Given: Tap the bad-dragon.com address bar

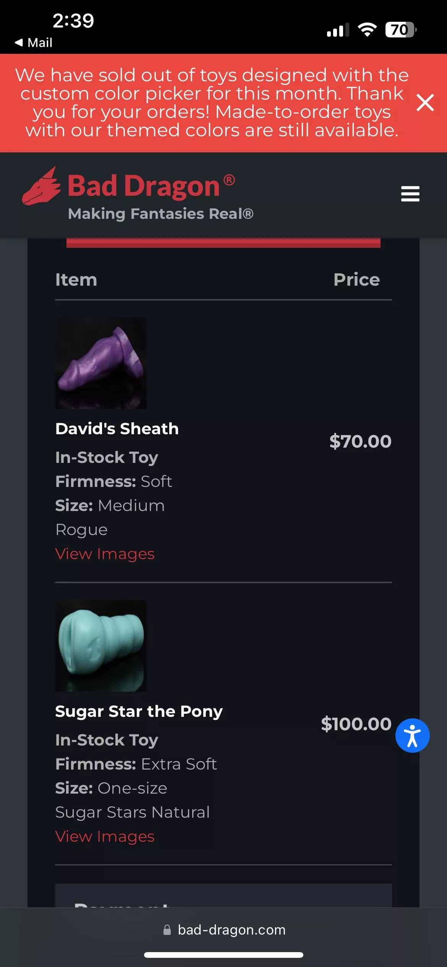Looking at the screenshot, I should (231, 930).
